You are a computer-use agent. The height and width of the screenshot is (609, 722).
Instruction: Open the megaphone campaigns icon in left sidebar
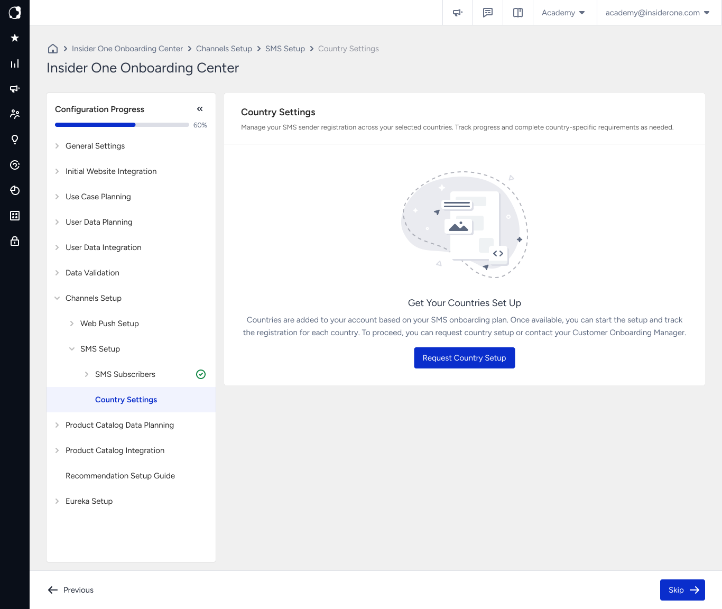(x=15, y=89)
